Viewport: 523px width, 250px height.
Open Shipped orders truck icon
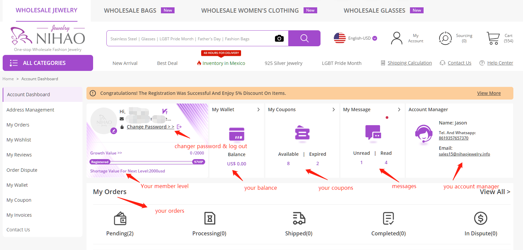pos(299,218)
